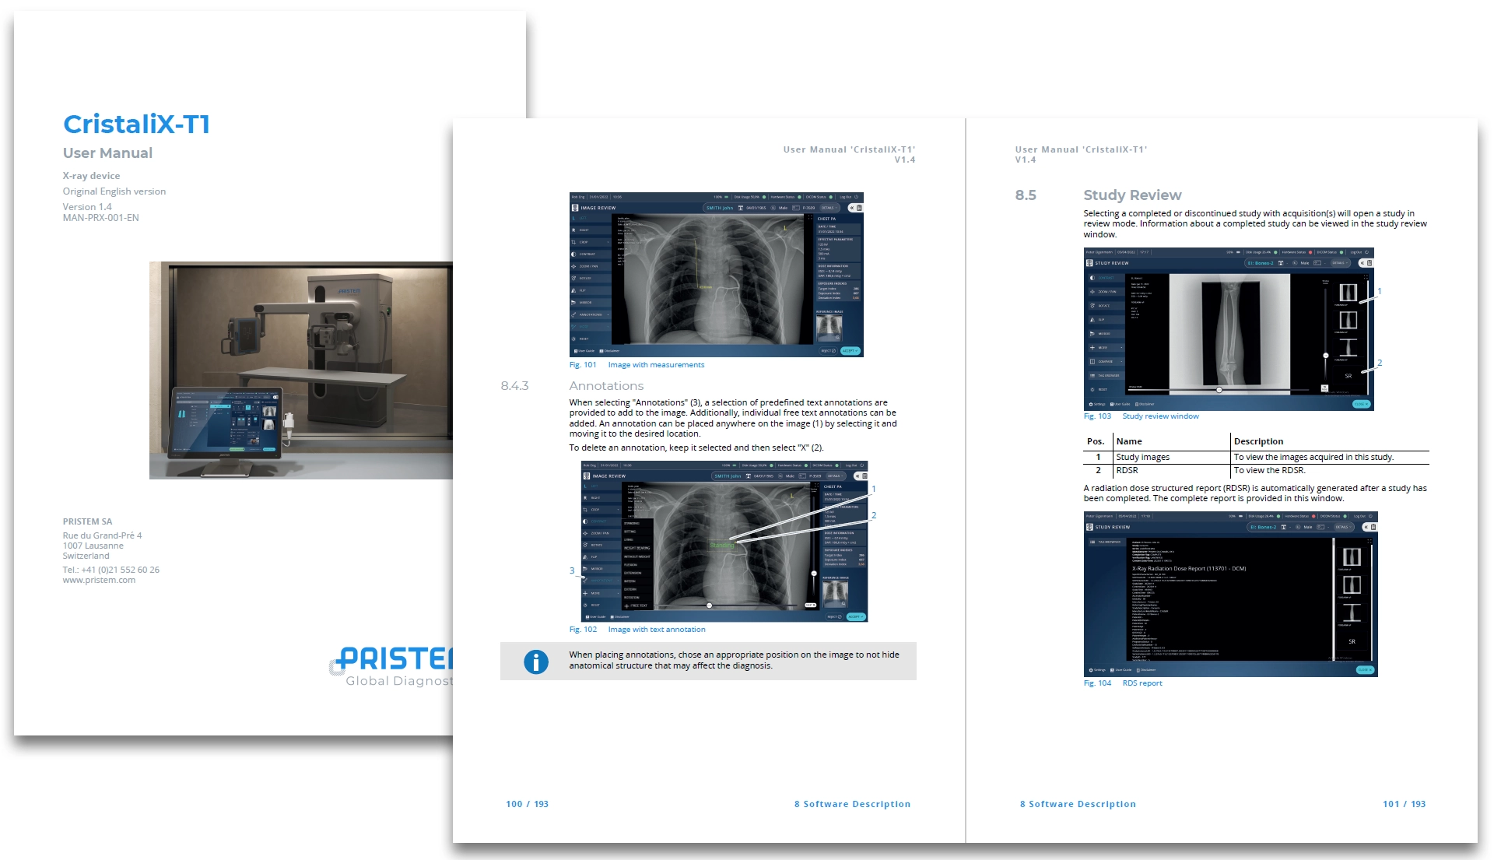
Task: Open the Details dropdown in Fig. 104 screenshot
Action: (x=1344, y=527)
